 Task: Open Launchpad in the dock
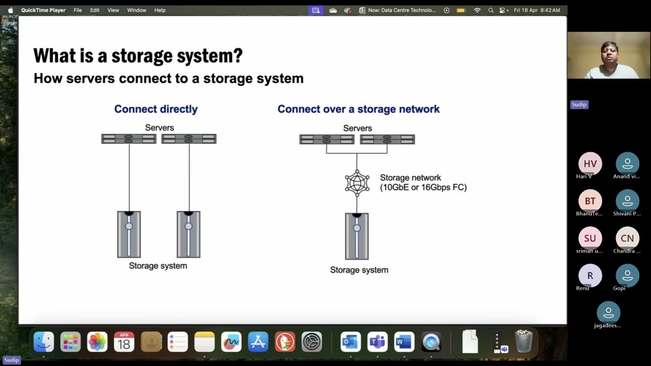pos(71,342)
